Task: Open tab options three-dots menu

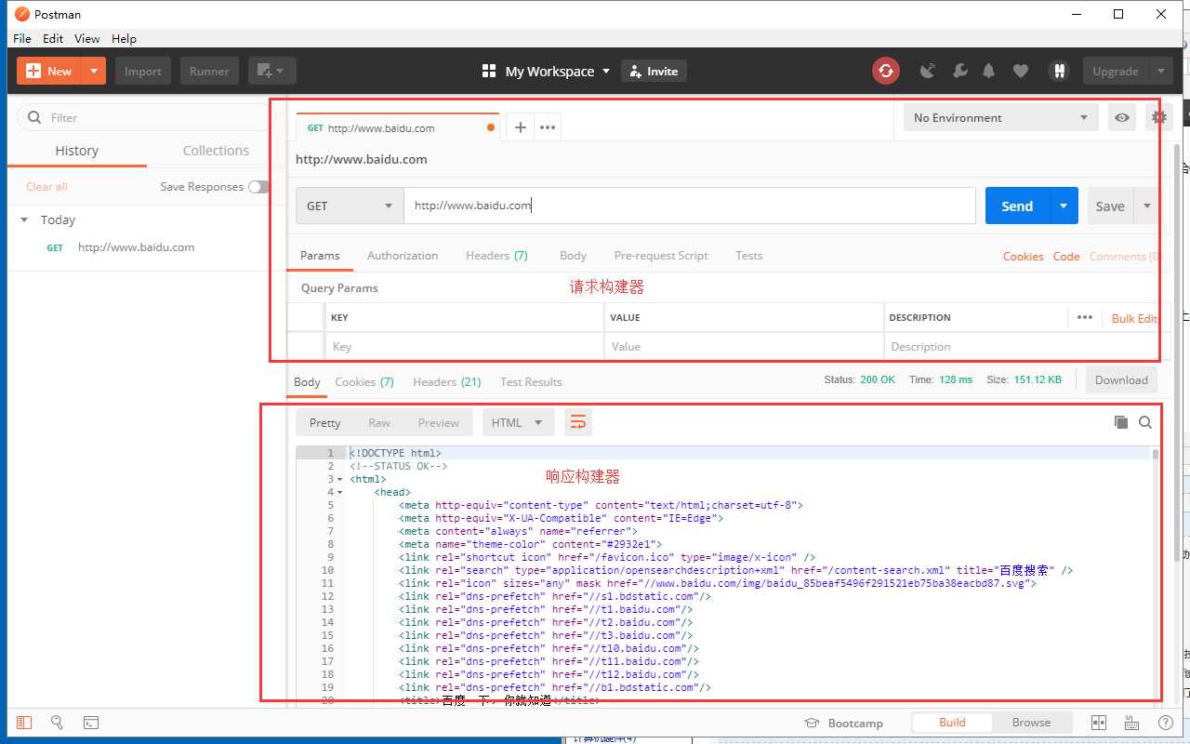Action: click(548, 127)
